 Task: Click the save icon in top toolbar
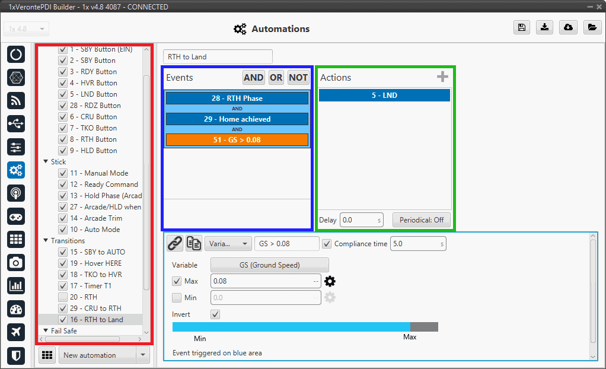pos(521,28)
